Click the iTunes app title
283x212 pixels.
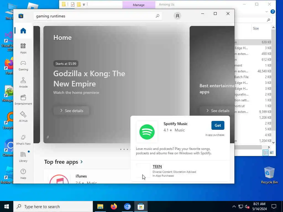(81, 176)
